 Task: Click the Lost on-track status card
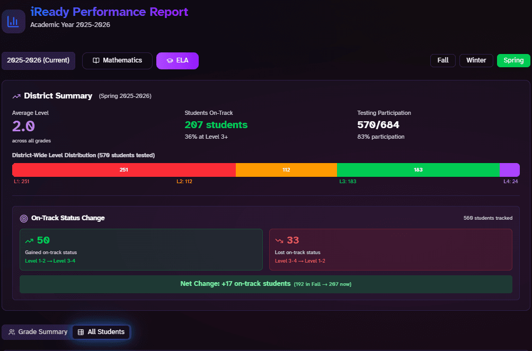point(391,249)
